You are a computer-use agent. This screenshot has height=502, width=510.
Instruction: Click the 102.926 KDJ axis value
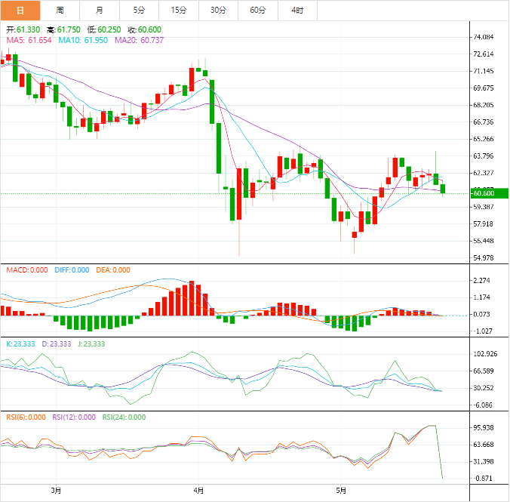pyautogui.click(x=485, y=354)
